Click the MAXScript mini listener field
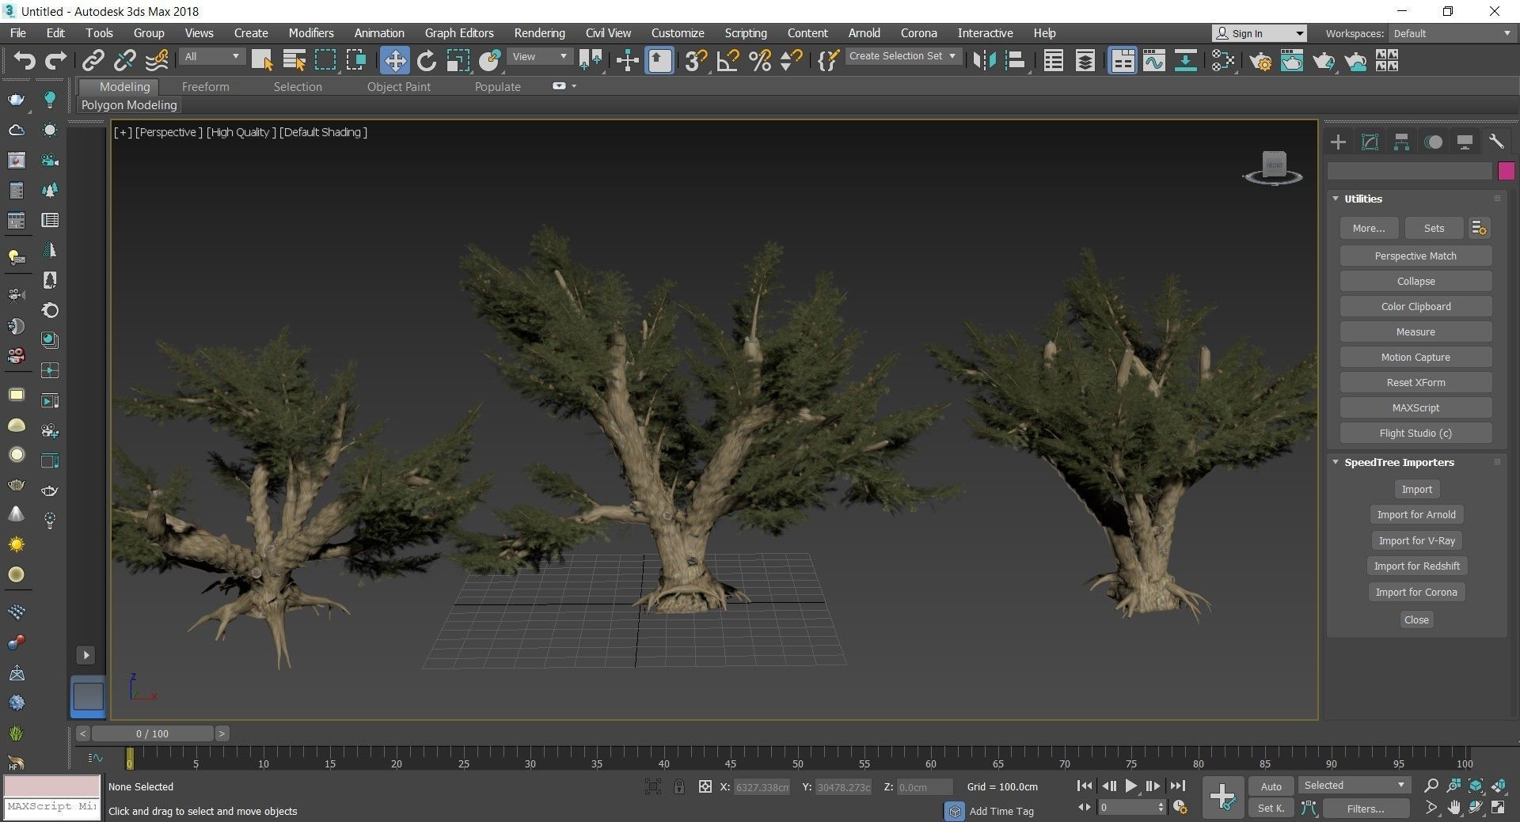This screenshot has width=1520, height=822. coord(52,806)
